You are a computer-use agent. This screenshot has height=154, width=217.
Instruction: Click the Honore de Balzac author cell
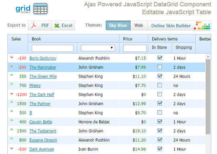[x=94, y=122]
